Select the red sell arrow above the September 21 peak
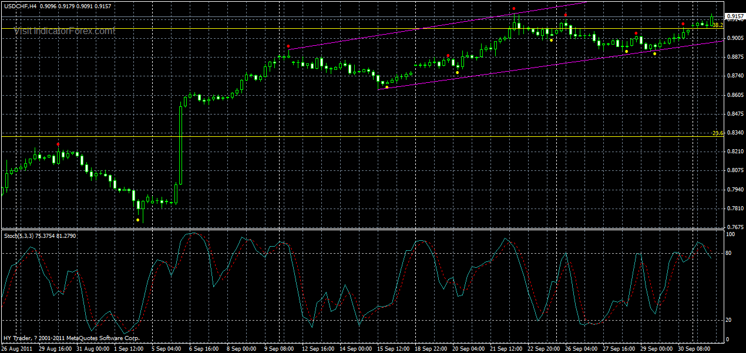Image resolution: width=746 pixels, height=353 pixels. pyautogui.click(x=514, y=8)
